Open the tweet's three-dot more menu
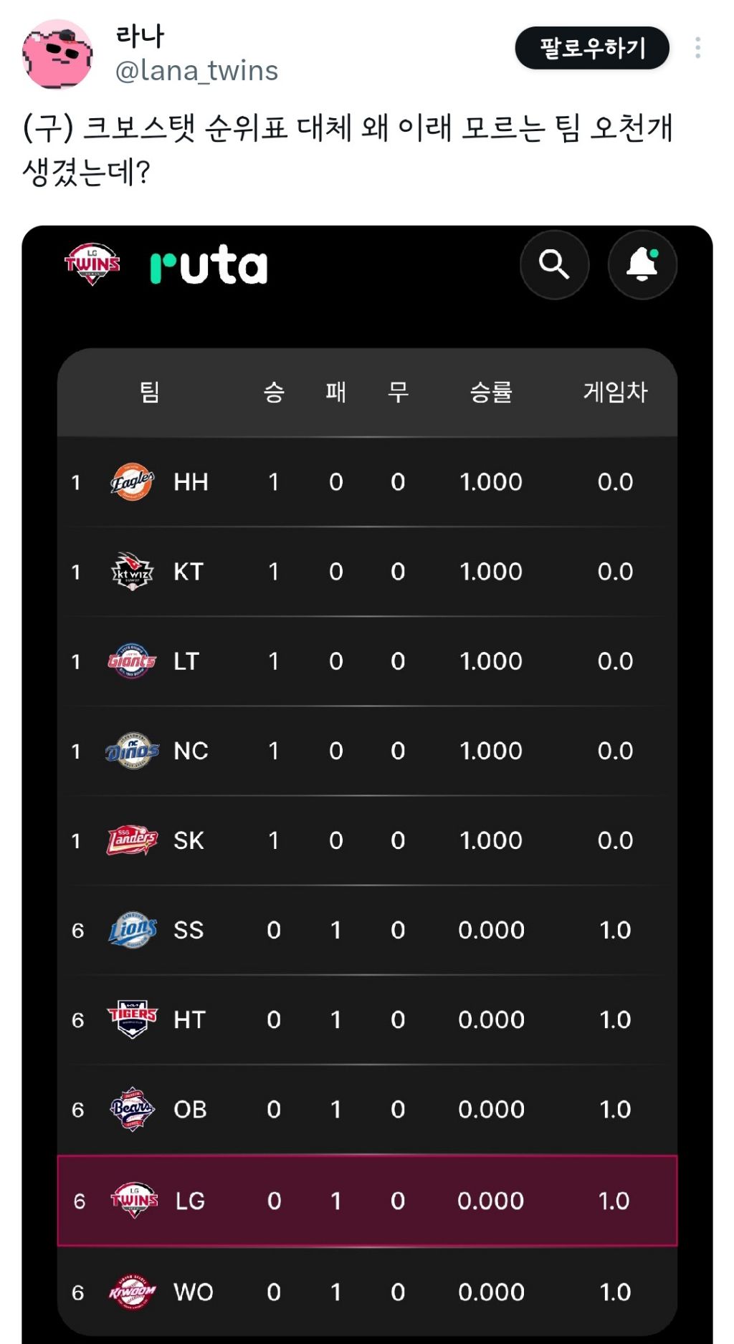The width and height of the screenshot is (734, 1344). (697, 48)
